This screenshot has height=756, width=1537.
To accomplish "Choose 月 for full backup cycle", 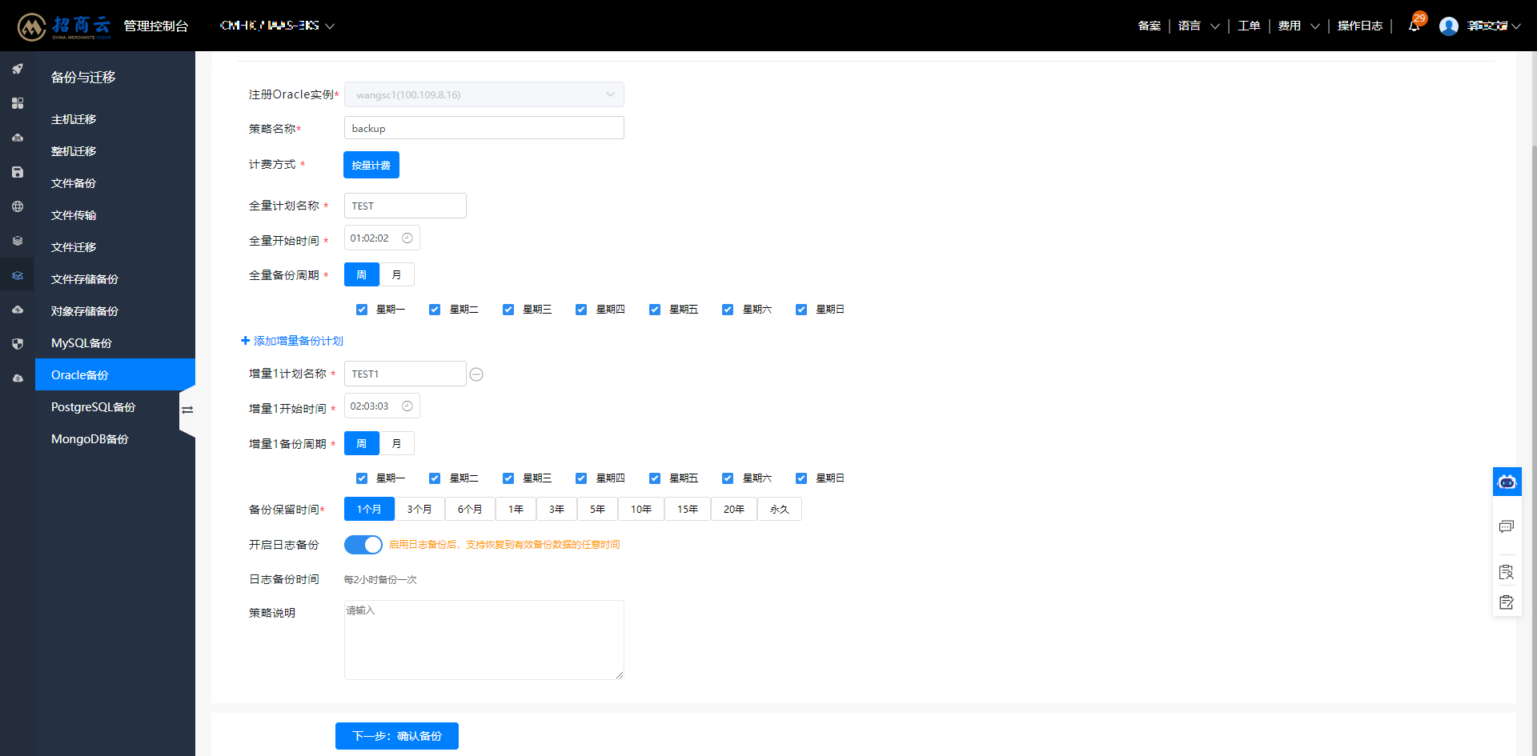I will [x=396, y=274].
